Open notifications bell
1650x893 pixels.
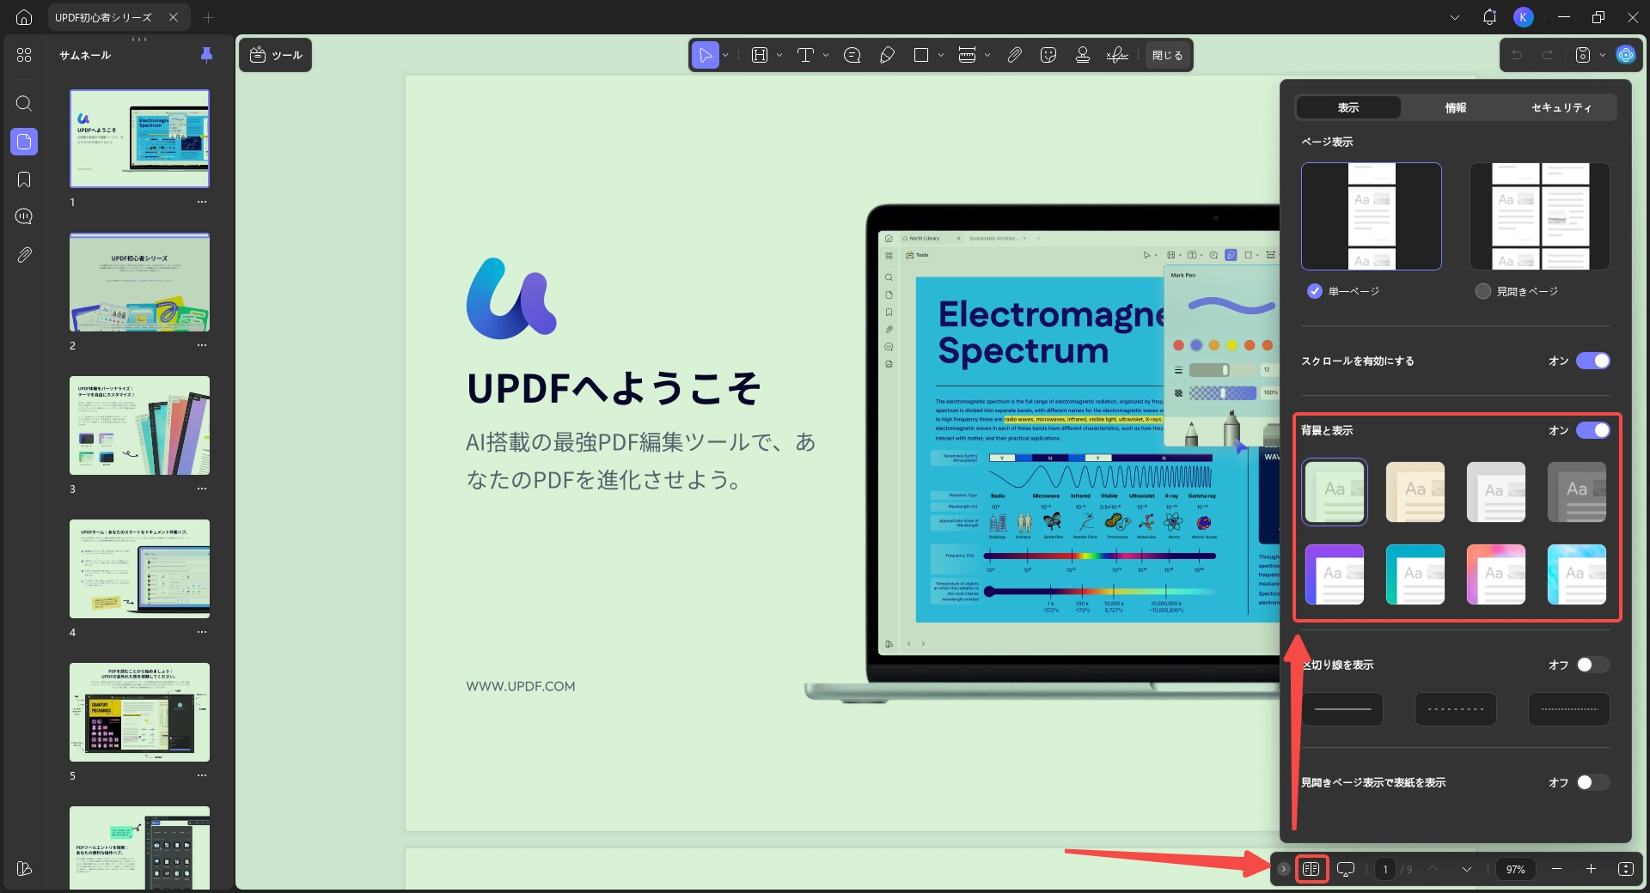pyautogui.click(x=1489, y=17)
